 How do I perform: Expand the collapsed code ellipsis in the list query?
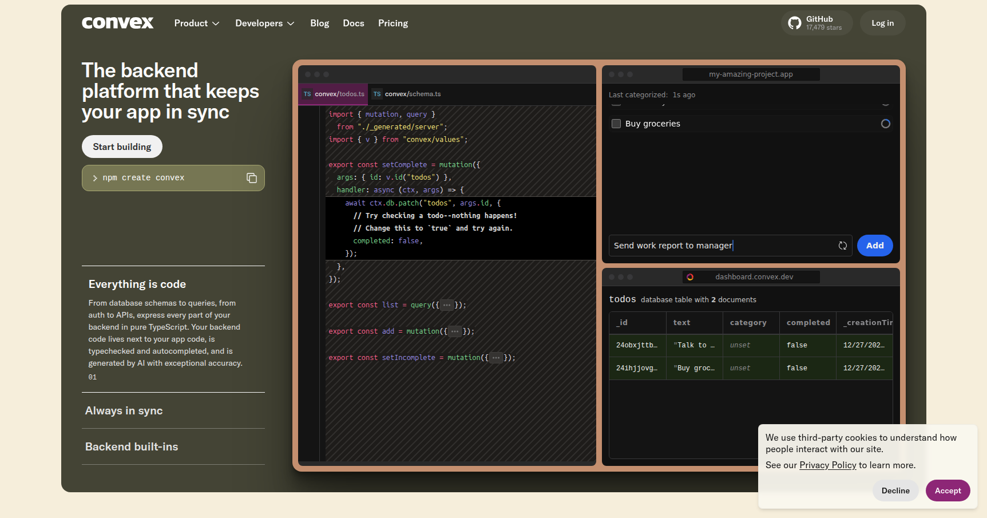click(447, 305)
